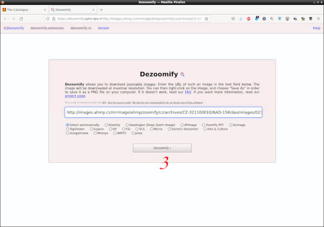Select the FSI radio option

click(124, 129)
